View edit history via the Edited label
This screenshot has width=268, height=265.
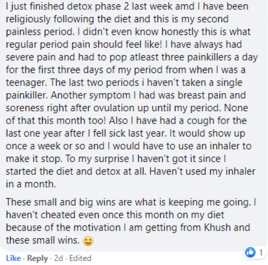pos(80,258)
